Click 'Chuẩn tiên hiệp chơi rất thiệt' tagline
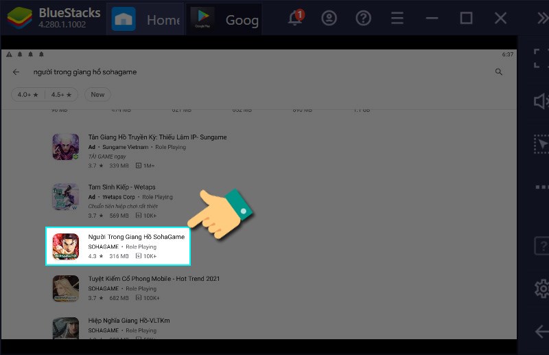 (123, 206)
